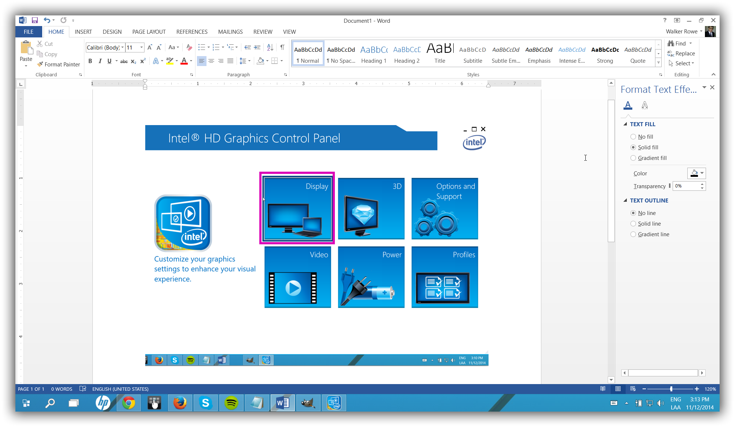Click Cut in Clipboard group

pos(45,44)
